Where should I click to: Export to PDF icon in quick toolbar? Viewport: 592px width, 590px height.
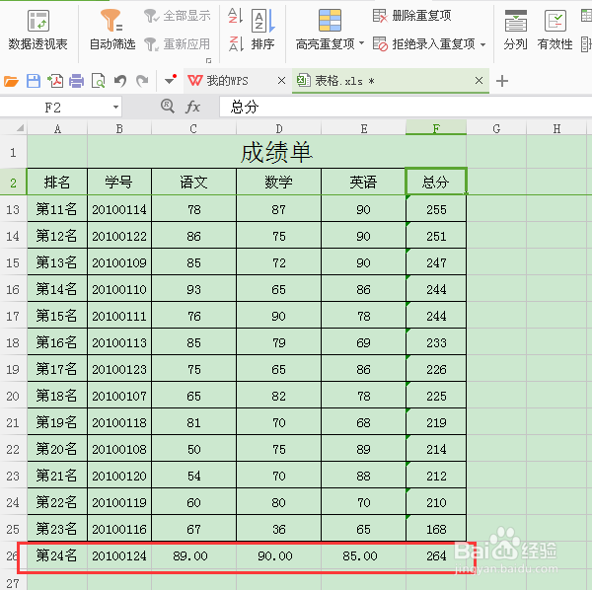[x=55, y=81]
